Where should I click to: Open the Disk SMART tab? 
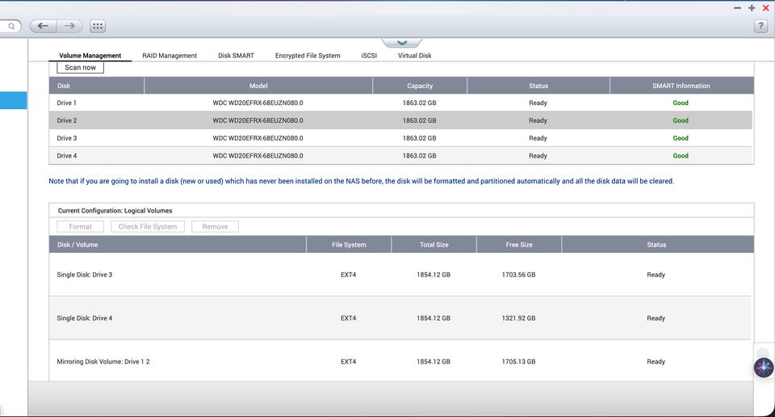point(236,56)
